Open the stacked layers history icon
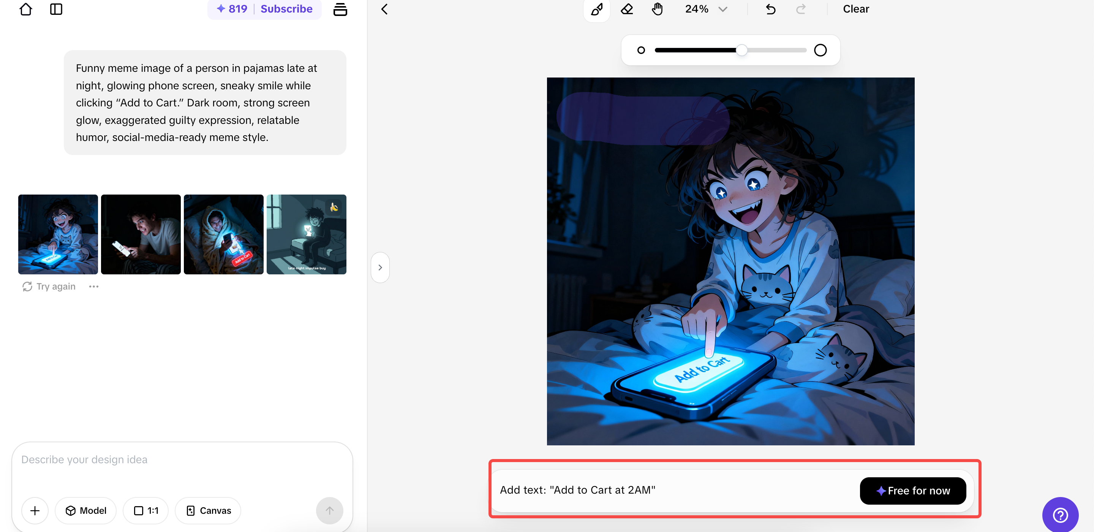Screen dimensions: 1094x532 point(340,9)
